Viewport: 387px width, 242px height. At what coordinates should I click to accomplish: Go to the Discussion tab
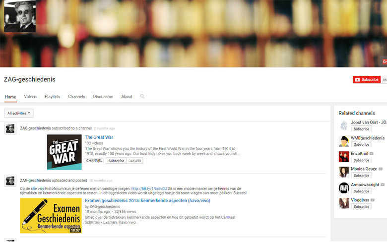click(x=103, y=97)
